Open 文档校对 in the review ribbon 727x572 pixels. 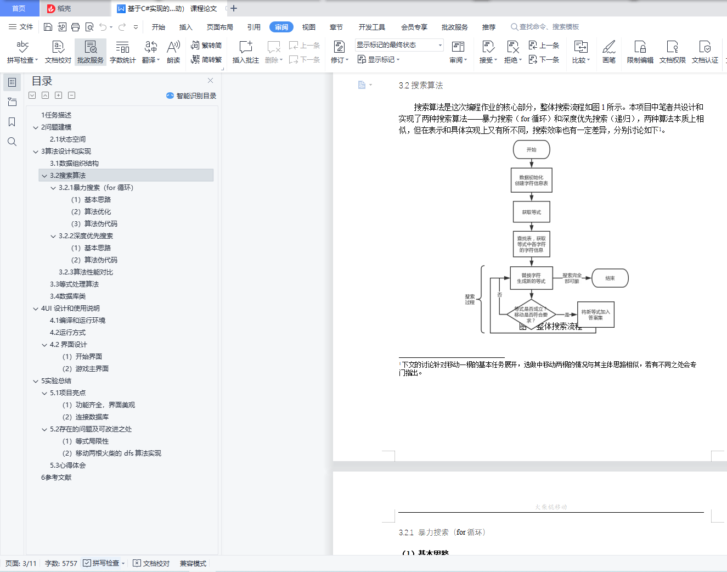[x=58, y=52]
